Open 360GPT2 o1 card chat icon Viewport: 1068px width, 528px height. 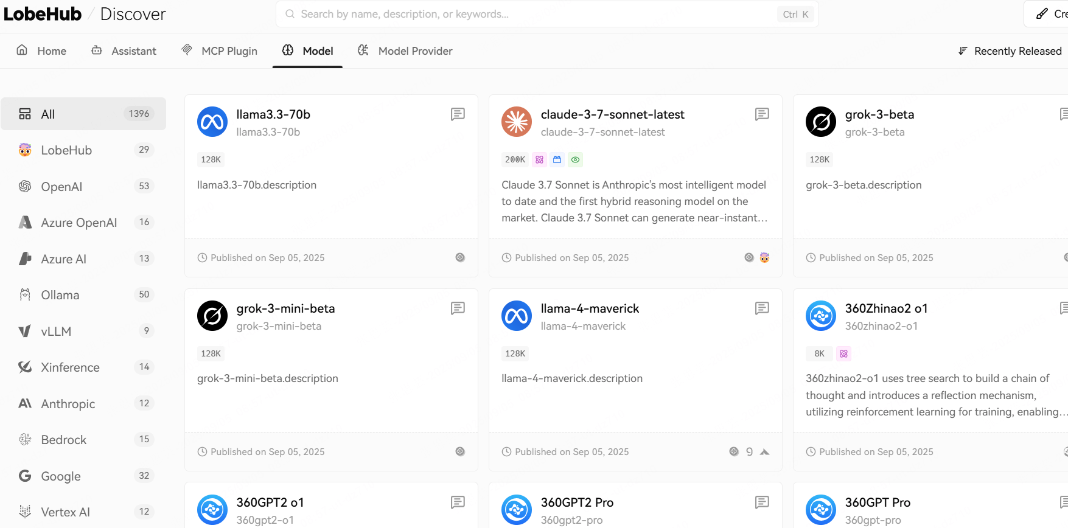tap(458, 502)
